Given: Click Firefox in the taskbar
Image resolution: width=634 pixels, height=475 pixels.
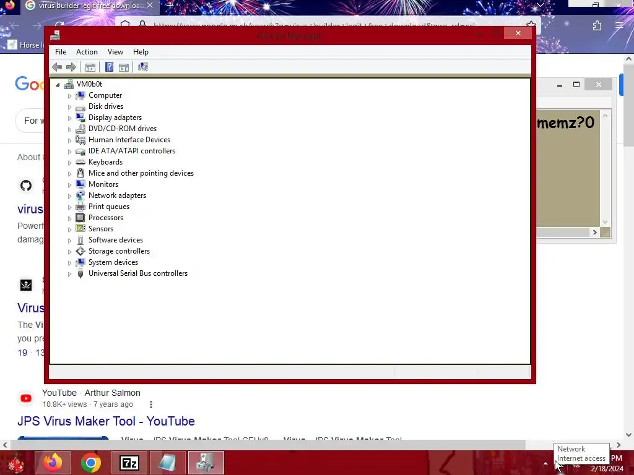Looking at the screenshot, I should [x=53, y=463].
